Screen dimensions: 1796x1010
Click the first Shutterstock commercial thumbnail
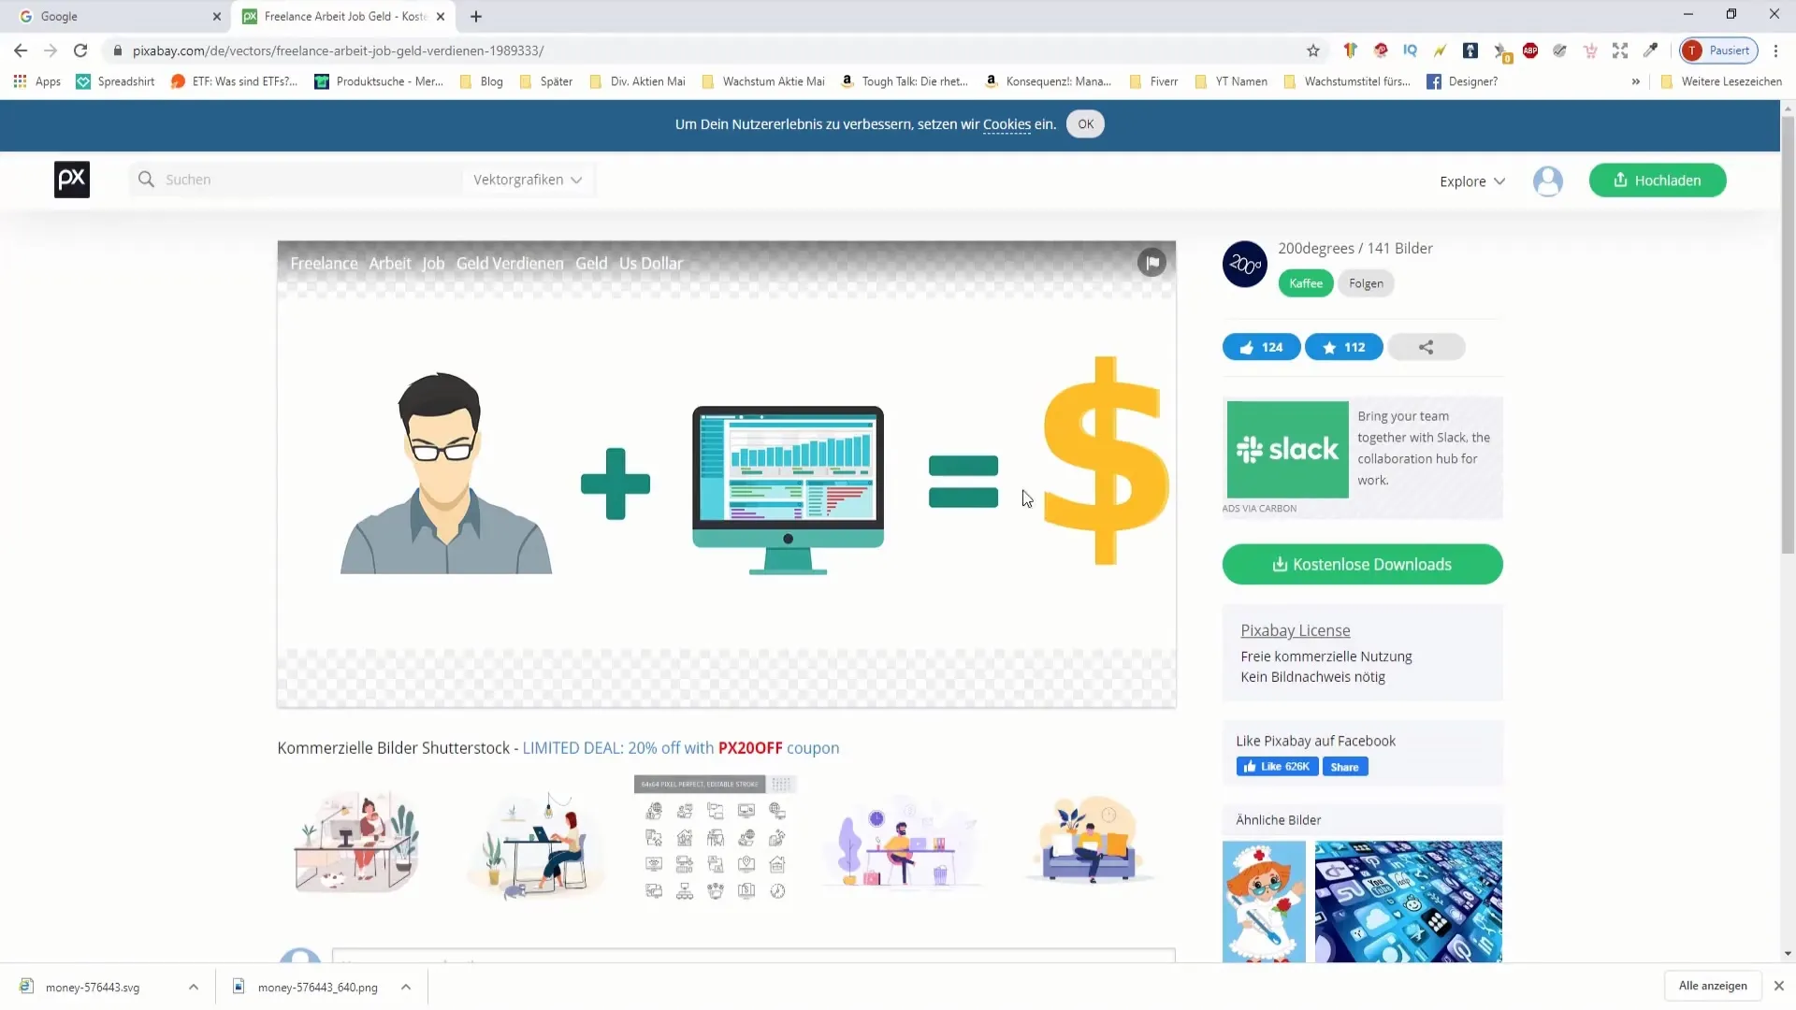click(x=356, y=839)
